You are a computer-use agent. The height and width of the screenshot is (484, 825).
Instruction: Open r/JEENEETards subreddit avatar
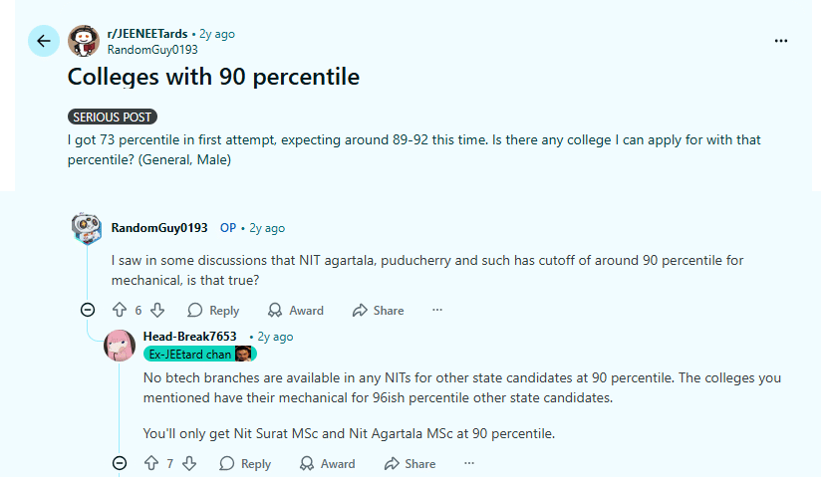coord(84,41)
